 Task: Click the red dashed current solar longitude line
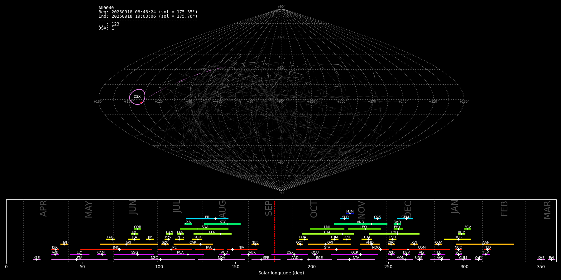[275, 231]
